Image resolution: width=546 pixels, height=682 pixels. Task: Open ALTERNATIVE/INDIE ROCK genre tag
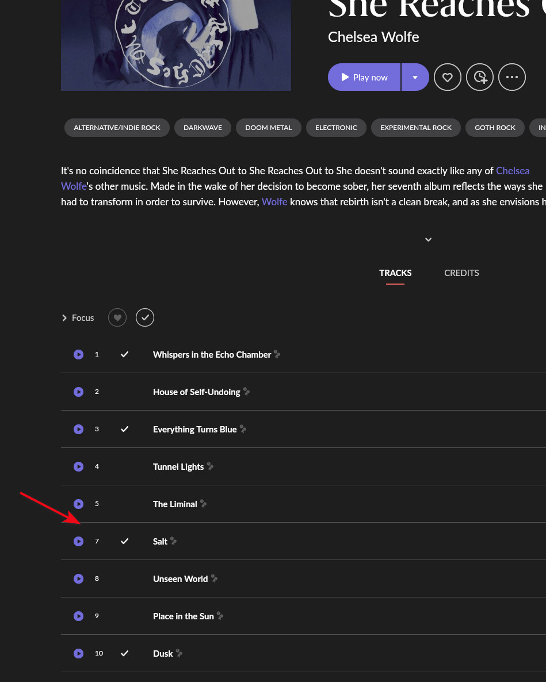[117, 128]
